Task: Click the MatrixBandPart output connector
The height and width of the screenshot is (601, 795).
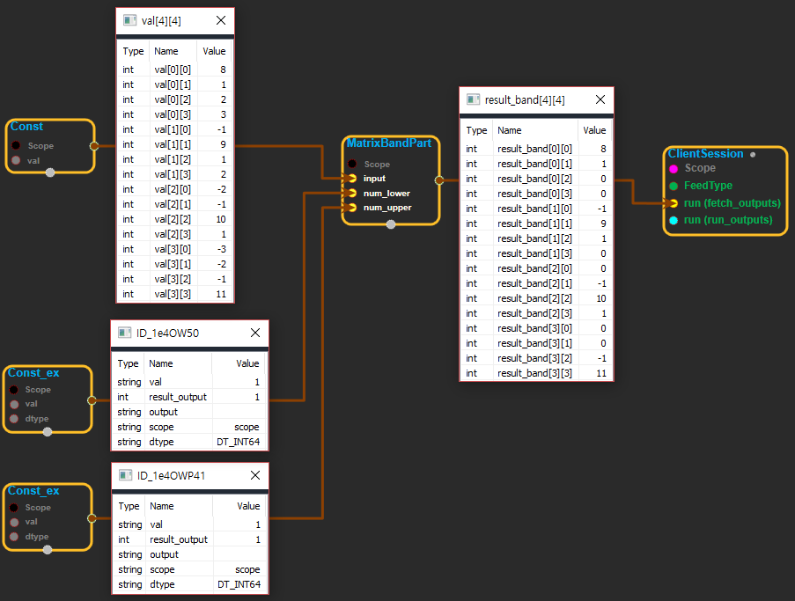Action: click(x=438, y=180)
